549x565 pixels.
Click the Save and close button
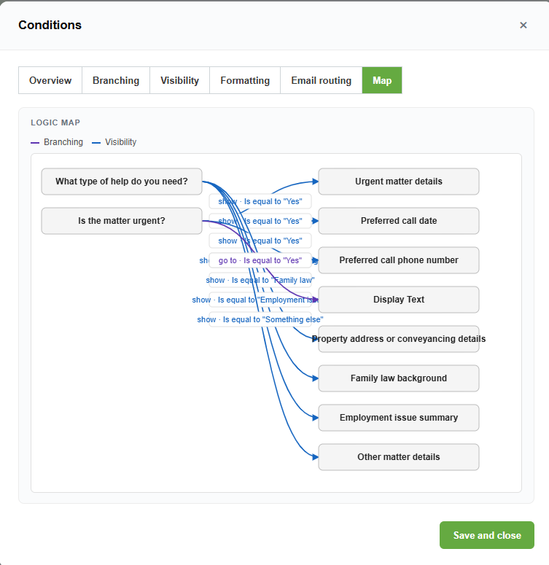click(487, 535)
